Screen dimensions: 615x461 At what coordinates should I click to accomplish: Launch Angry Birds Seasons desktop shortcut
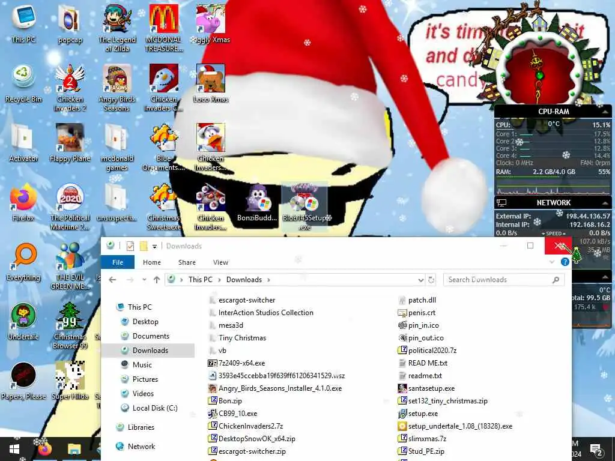[117, 88]
